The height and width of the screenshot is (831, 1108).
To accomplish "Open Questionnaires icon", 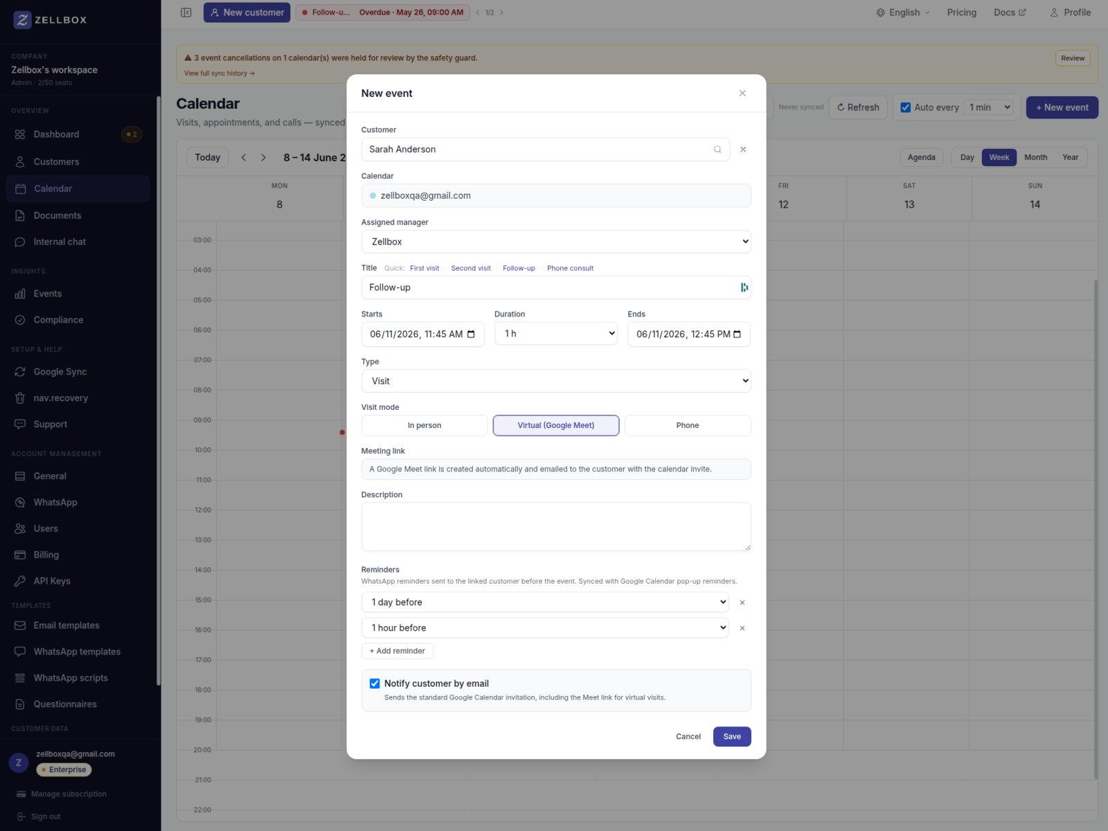I will tap(20, 704).
